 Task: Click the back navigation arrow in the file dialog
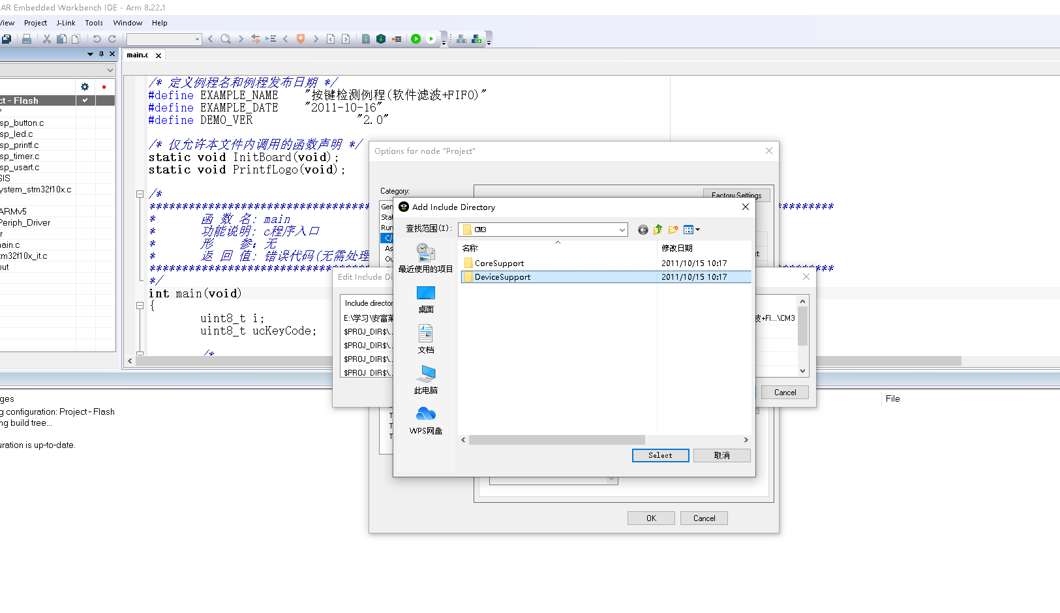click(x=643, y=230)
